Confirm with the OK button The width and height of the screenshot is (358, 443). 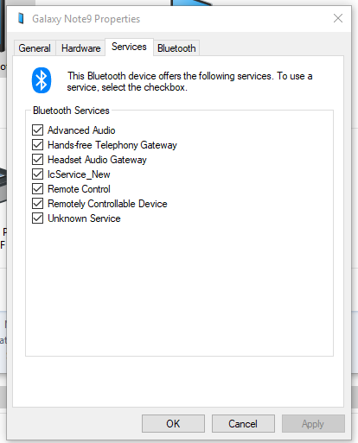click(x=173, y=423)
